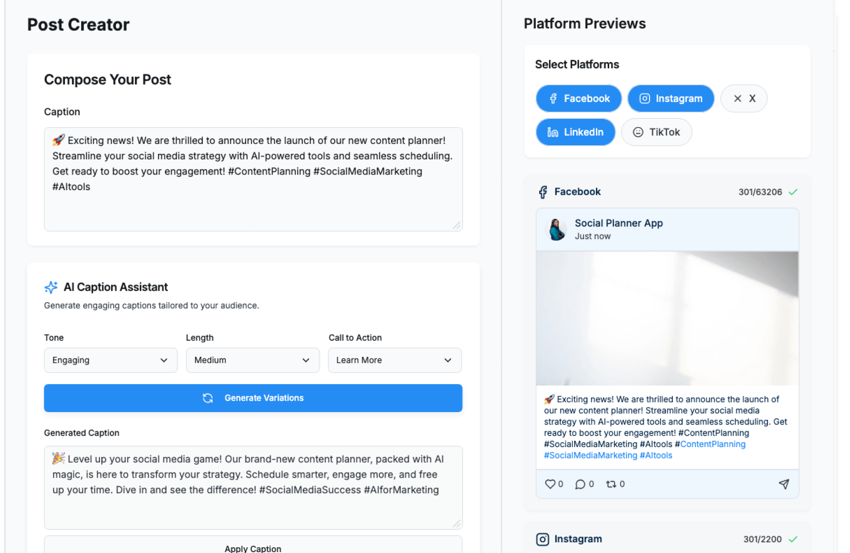Open the Call to Action dropdown
850x553 pixels.
[394, 360]
